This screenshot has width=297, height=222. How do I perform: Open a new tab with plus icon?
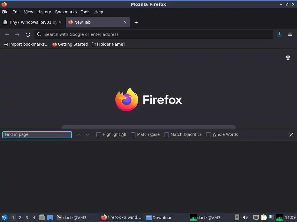[x=136, y=23]
